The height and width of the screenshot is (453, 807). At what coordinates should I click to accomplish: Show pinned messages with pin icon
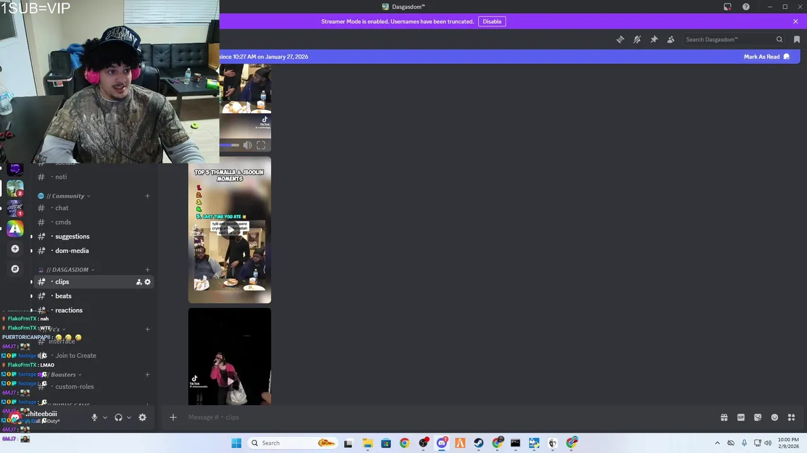click(654, 40)
